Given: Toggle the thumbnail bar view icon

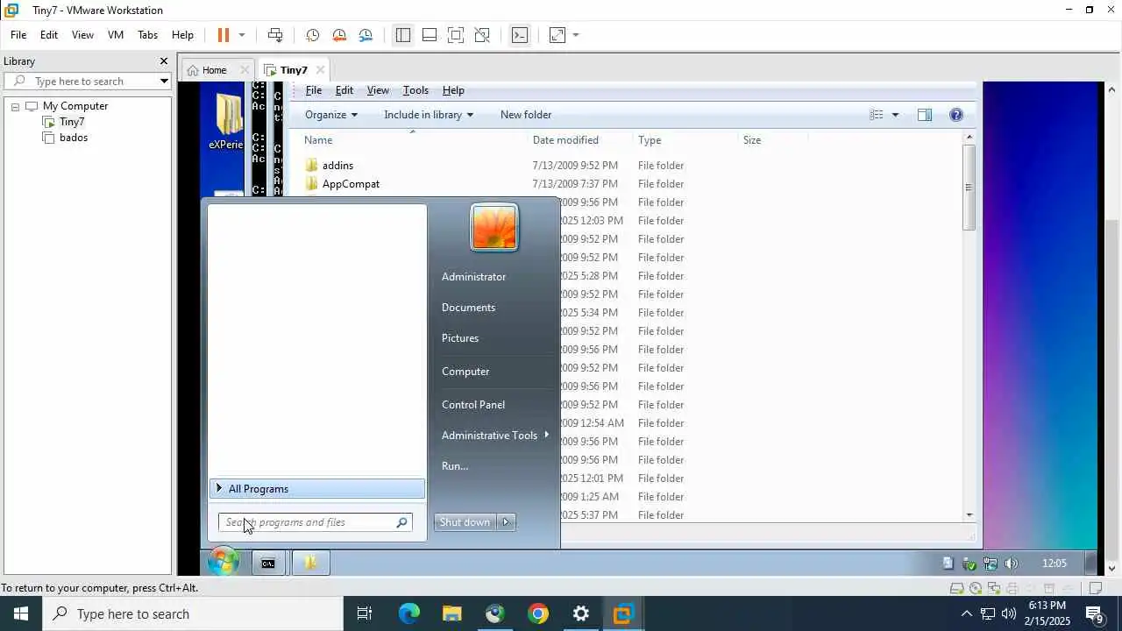Looking at the screenshot, I should 430,35.
